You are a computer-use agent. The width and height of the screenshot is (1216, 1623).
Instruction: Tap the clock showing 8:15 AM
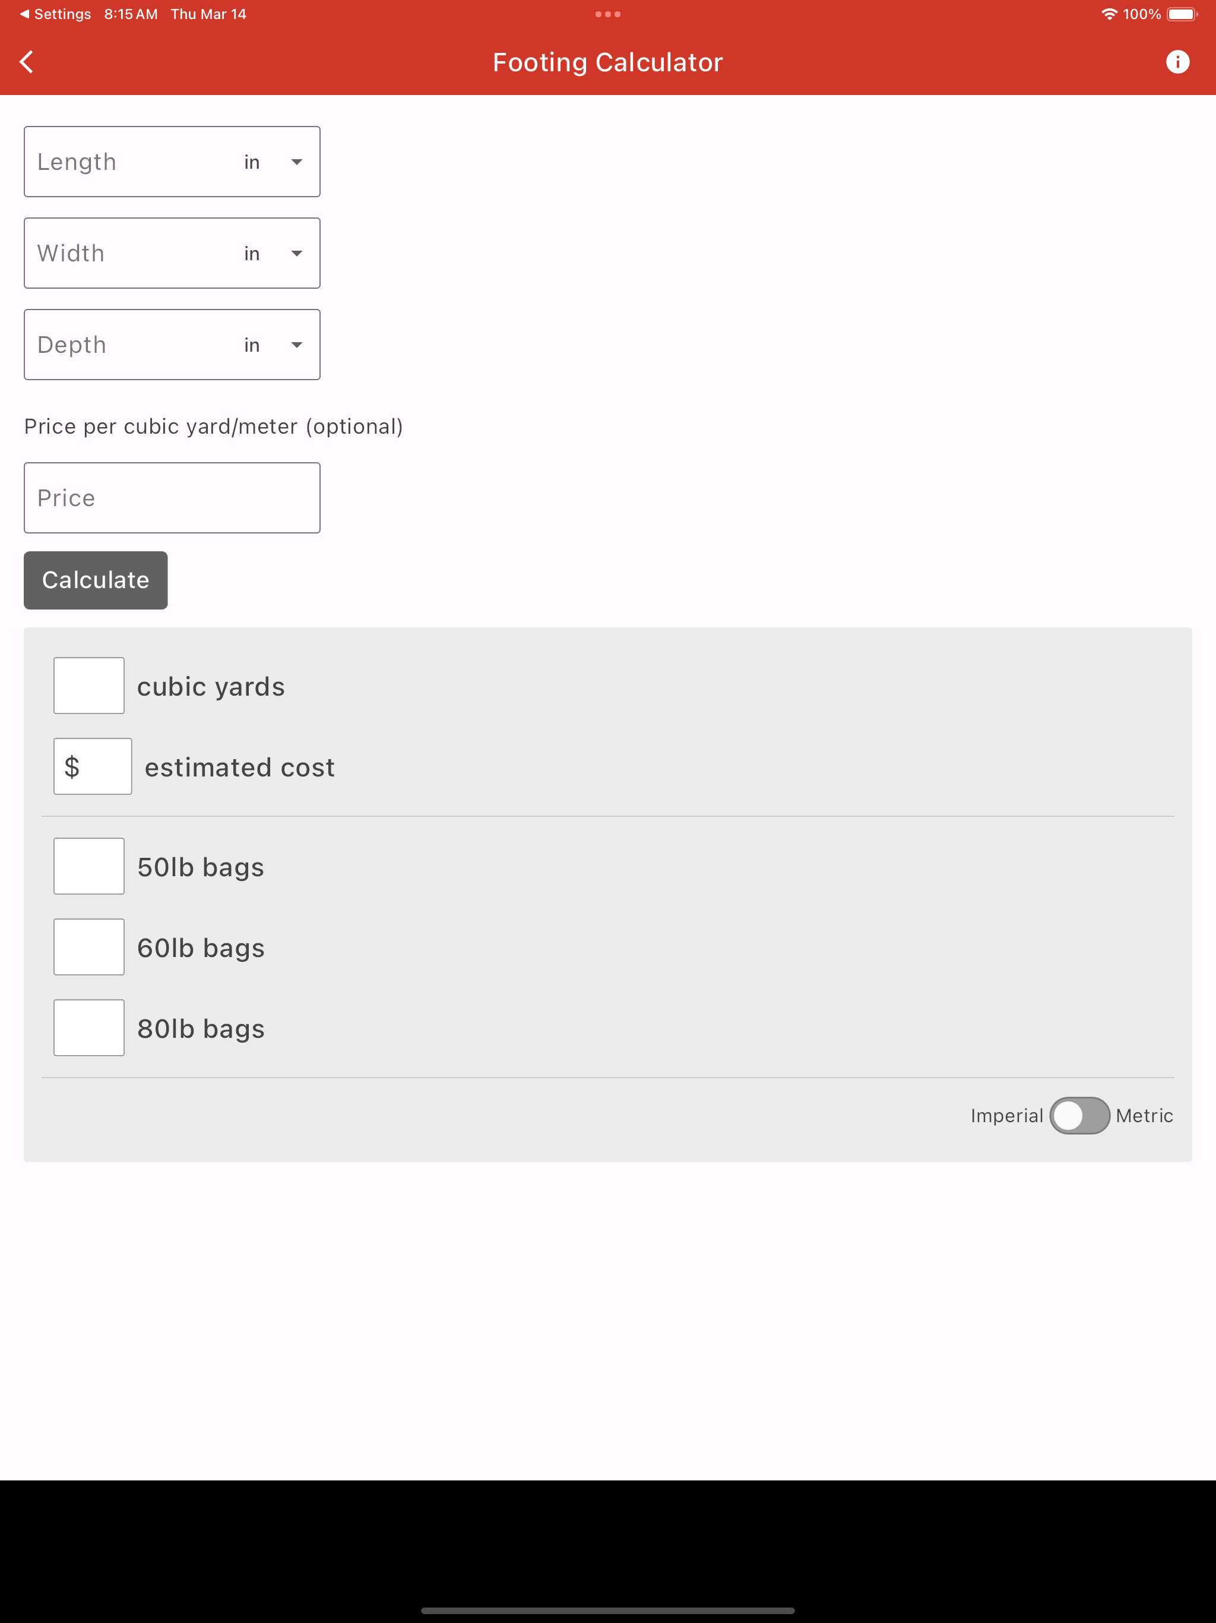[x=130, y=13]
